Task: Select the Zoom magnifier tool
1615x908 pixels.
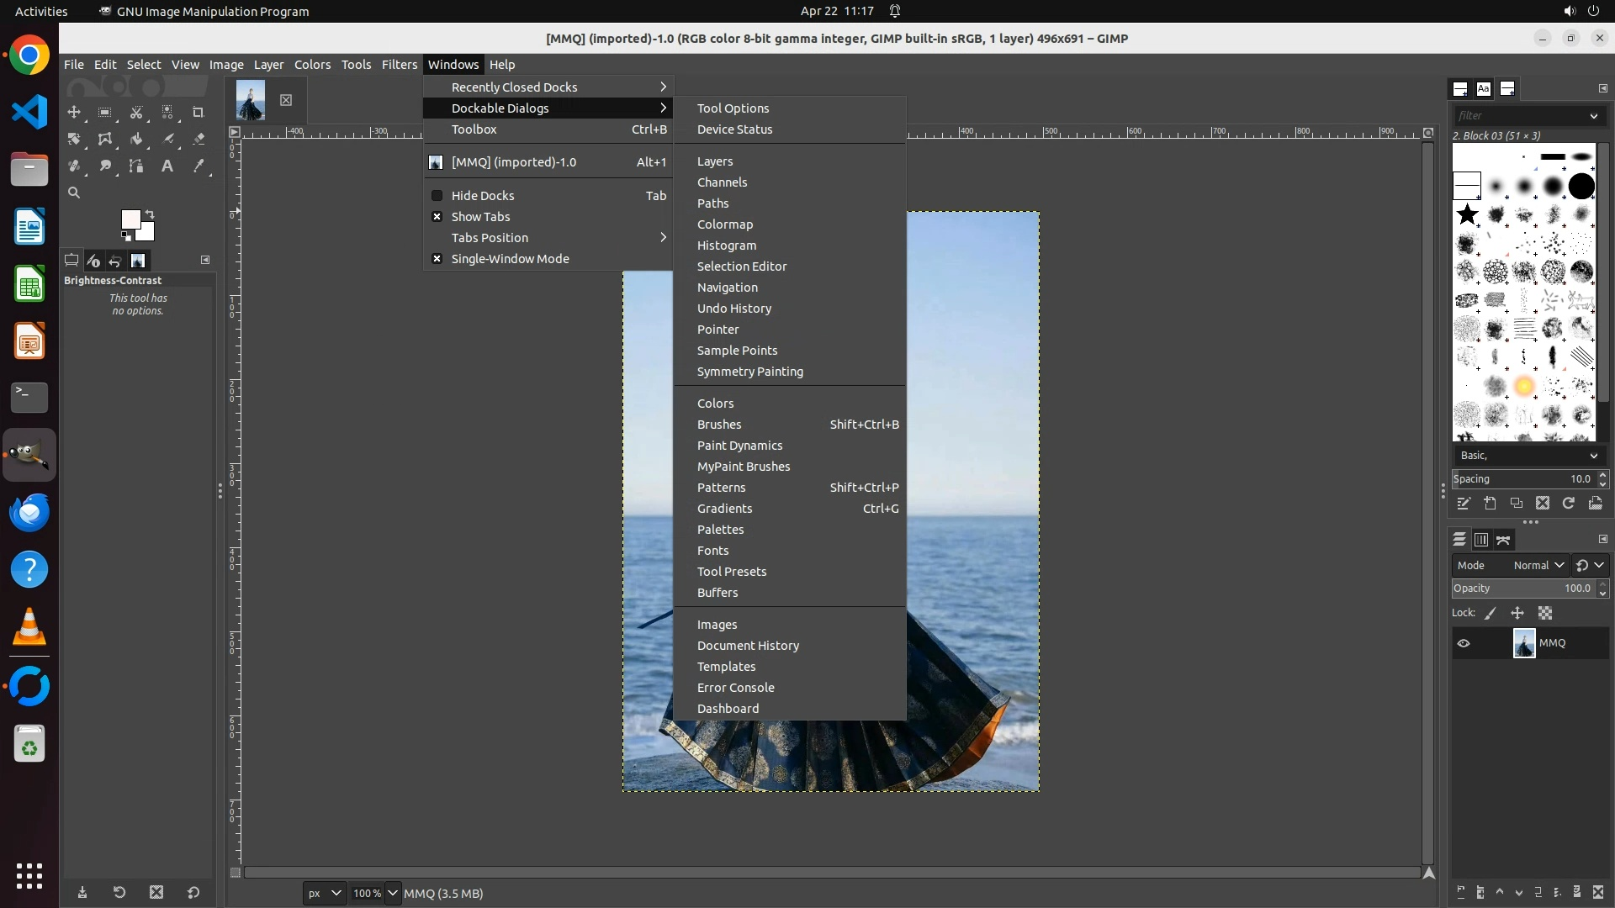Action: [74, 193]
